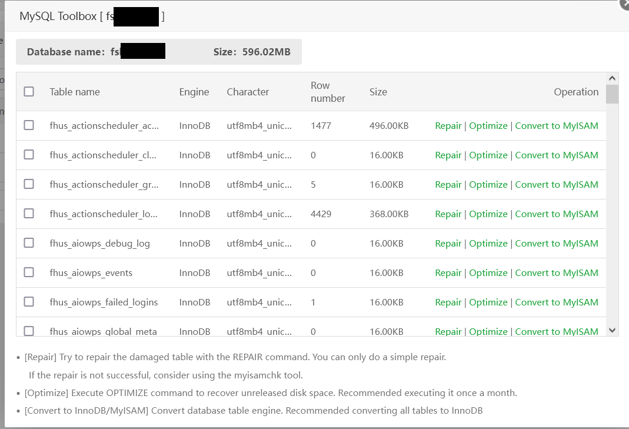Optimize the fhus_aiowps_global_meta table

(x=488, y=331)
